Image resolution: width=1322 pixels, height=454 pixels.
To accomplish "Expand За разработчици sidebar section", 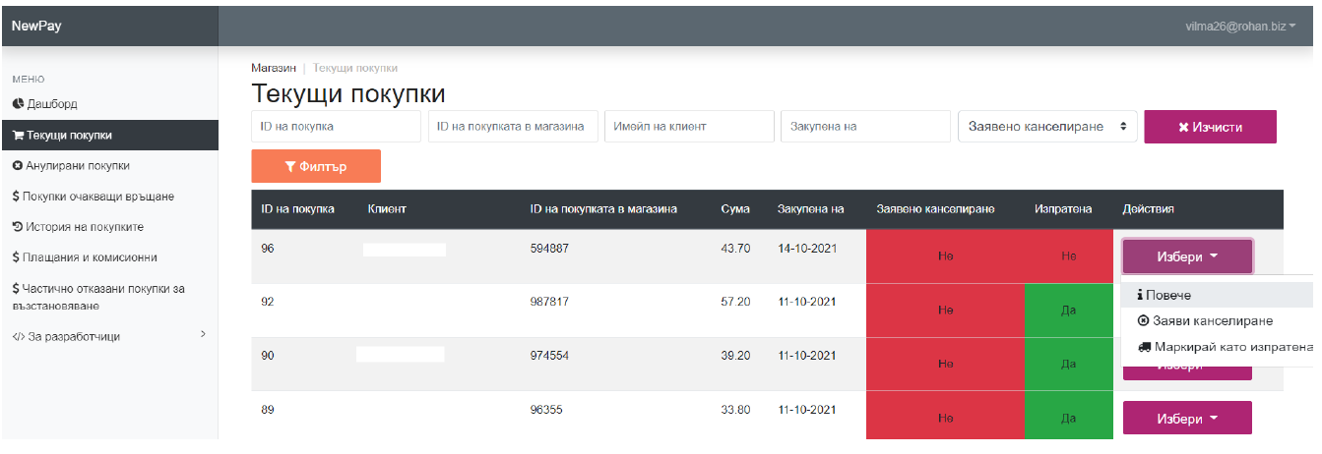I will 108,336.
